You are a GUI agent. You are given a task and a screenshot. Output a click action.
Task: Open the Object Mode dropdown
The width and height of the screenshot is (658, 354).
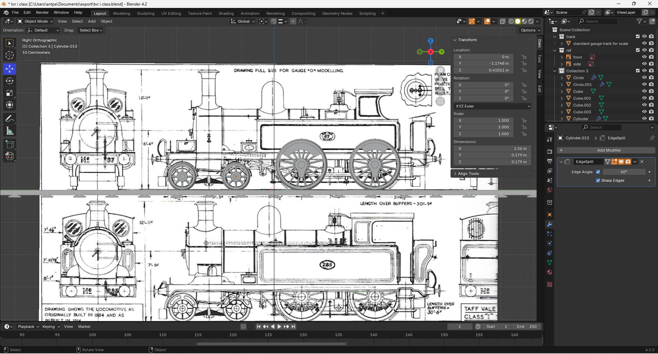pyautogui.click(x=34, y=22)
